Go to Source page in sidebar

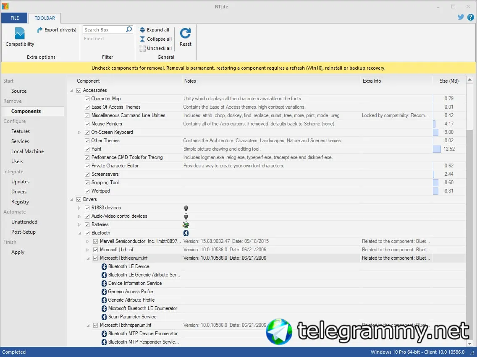[19, 91]
